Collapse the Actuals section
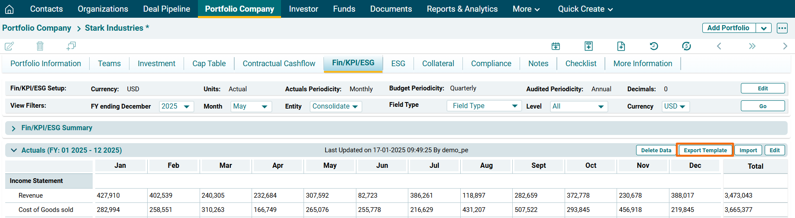 (13, 150)
